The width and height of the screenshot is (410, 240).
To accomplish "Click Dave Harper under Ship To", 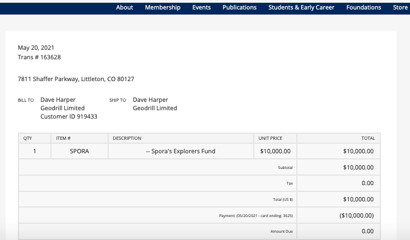I will pos(150,100).
